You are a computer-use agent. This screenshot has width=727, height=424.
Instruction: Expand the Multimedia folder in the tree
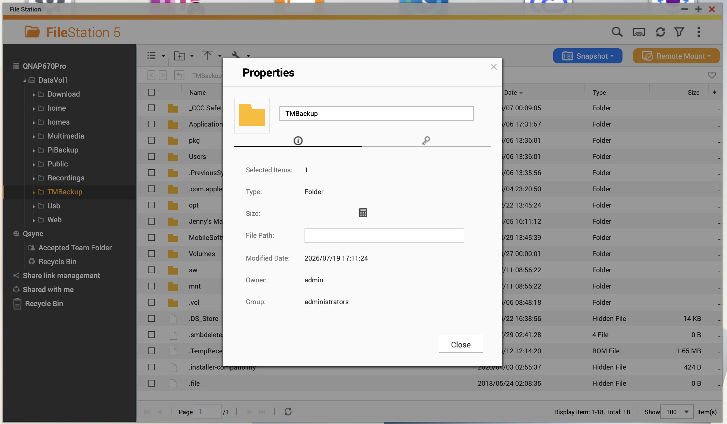coord(34,136)
